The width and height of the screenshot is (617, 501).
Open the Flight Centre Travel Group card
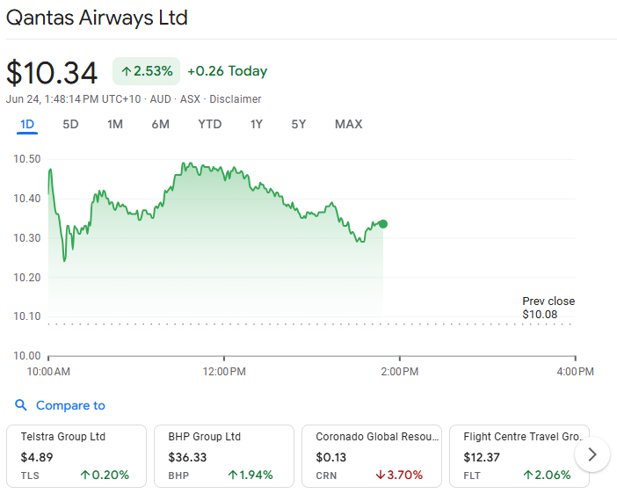(519, 456)
